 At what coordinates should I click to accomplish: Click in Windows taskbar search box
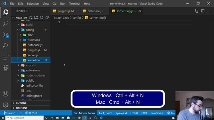[x=24, y=118]
